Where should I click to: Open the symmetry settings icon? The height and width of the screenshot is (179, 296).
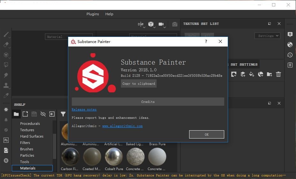click(140, 24)
